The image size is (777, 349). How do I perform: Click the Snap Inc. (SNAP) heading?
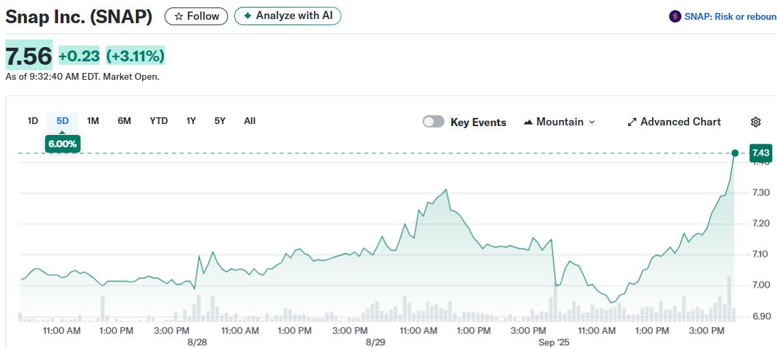79,17
